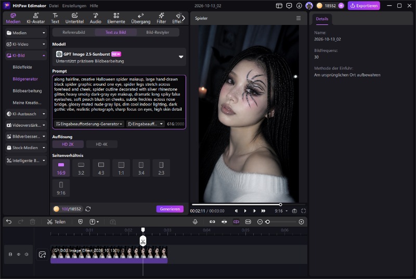Switch to the Referenzbild tab

[74, 32]
